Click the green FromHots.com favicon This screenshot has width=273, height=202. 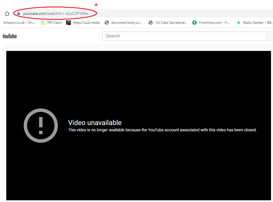195,23
